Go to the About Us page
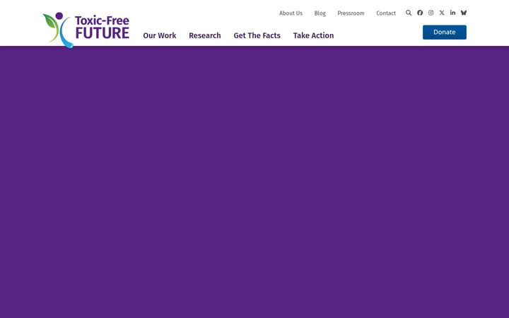 coord(291,13)
